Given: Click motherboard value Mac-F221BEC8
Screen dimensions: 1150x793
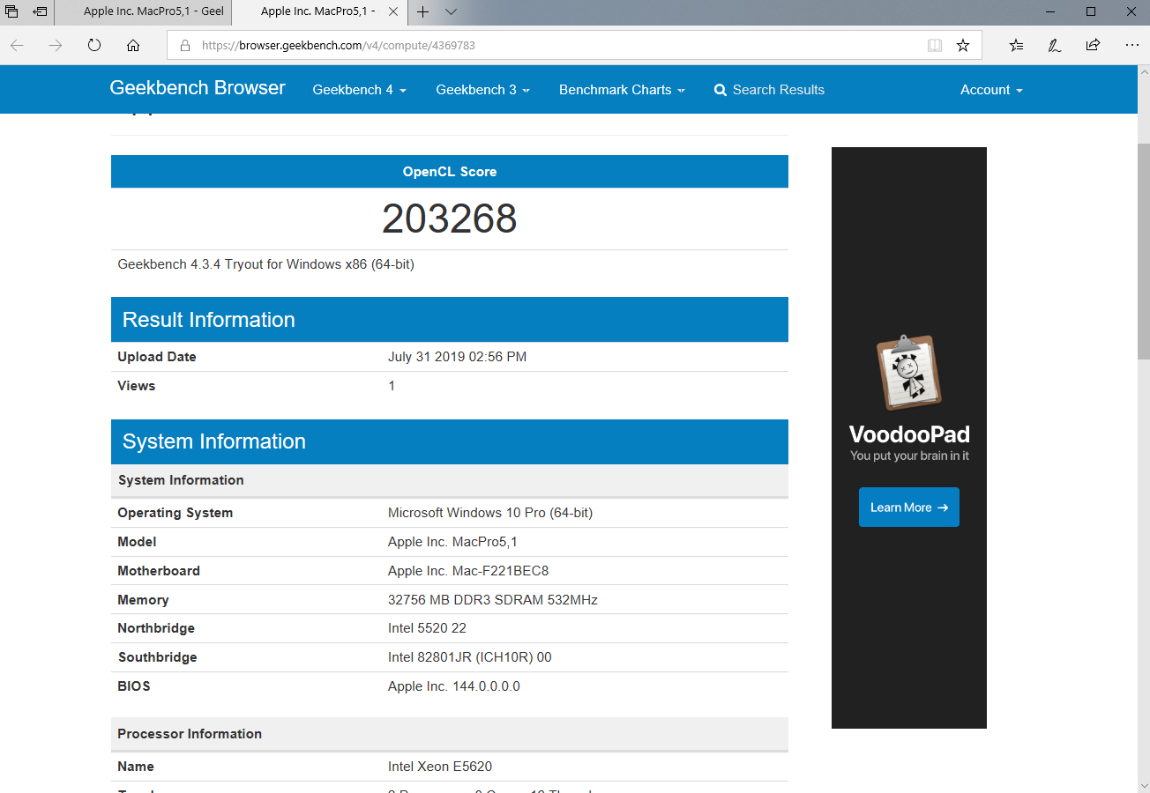Looking at the screenshot, I should click(468, 571).
